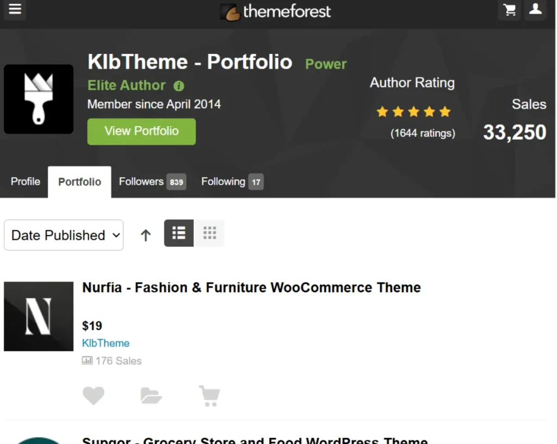Click the five-star author rating
Image resolution: width=557 pixels, height=444 pixels.
(413, 112)
